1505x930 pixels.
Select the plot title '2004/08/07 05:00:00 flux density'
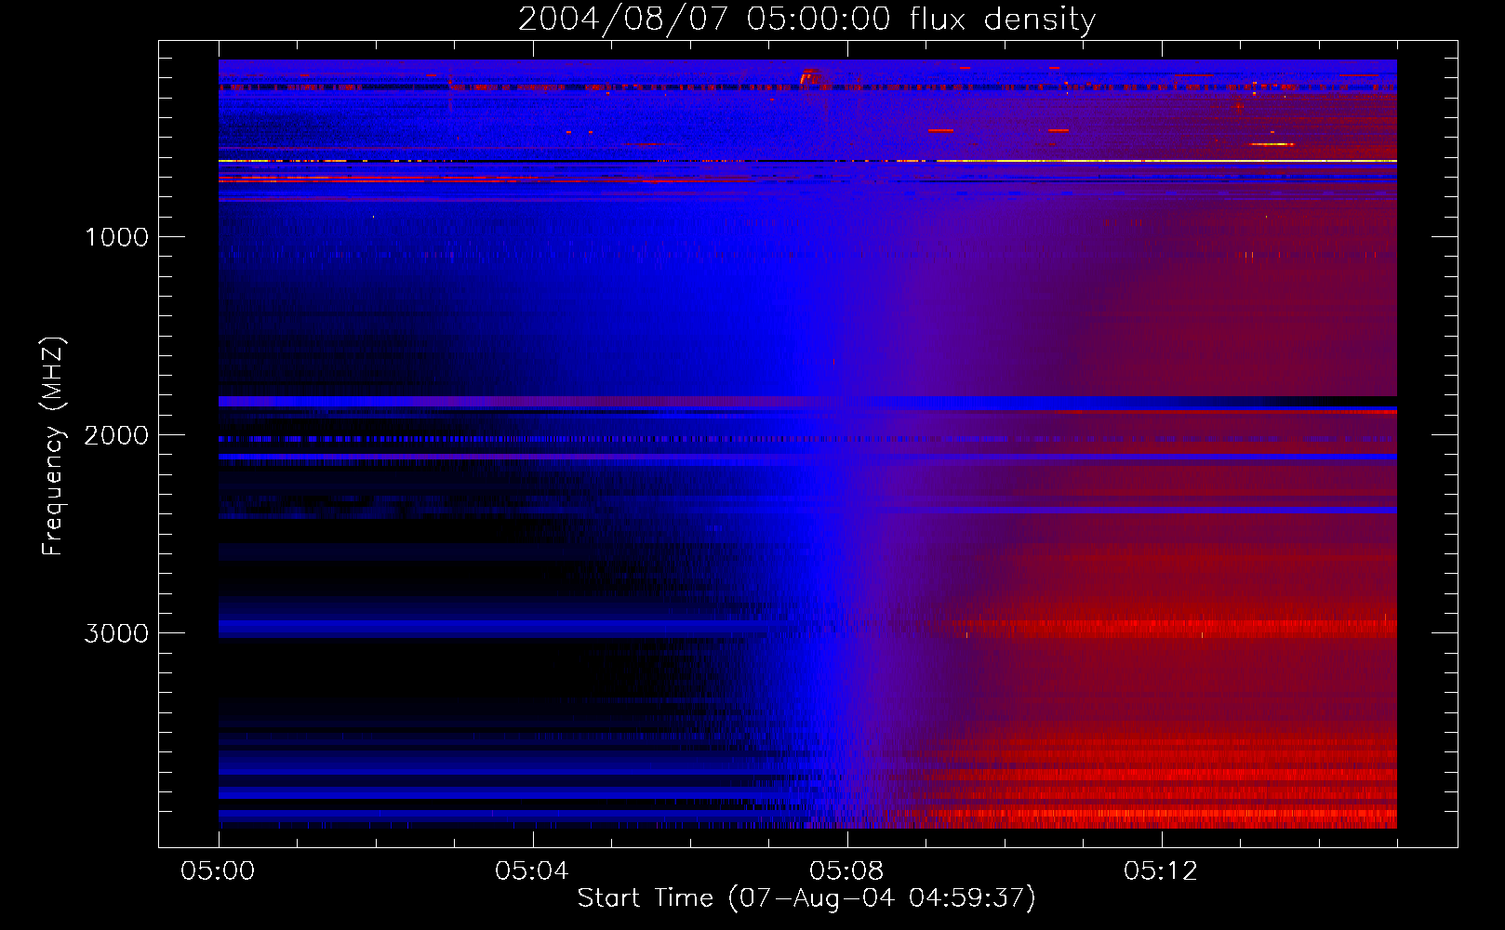[x=806, y=20]
